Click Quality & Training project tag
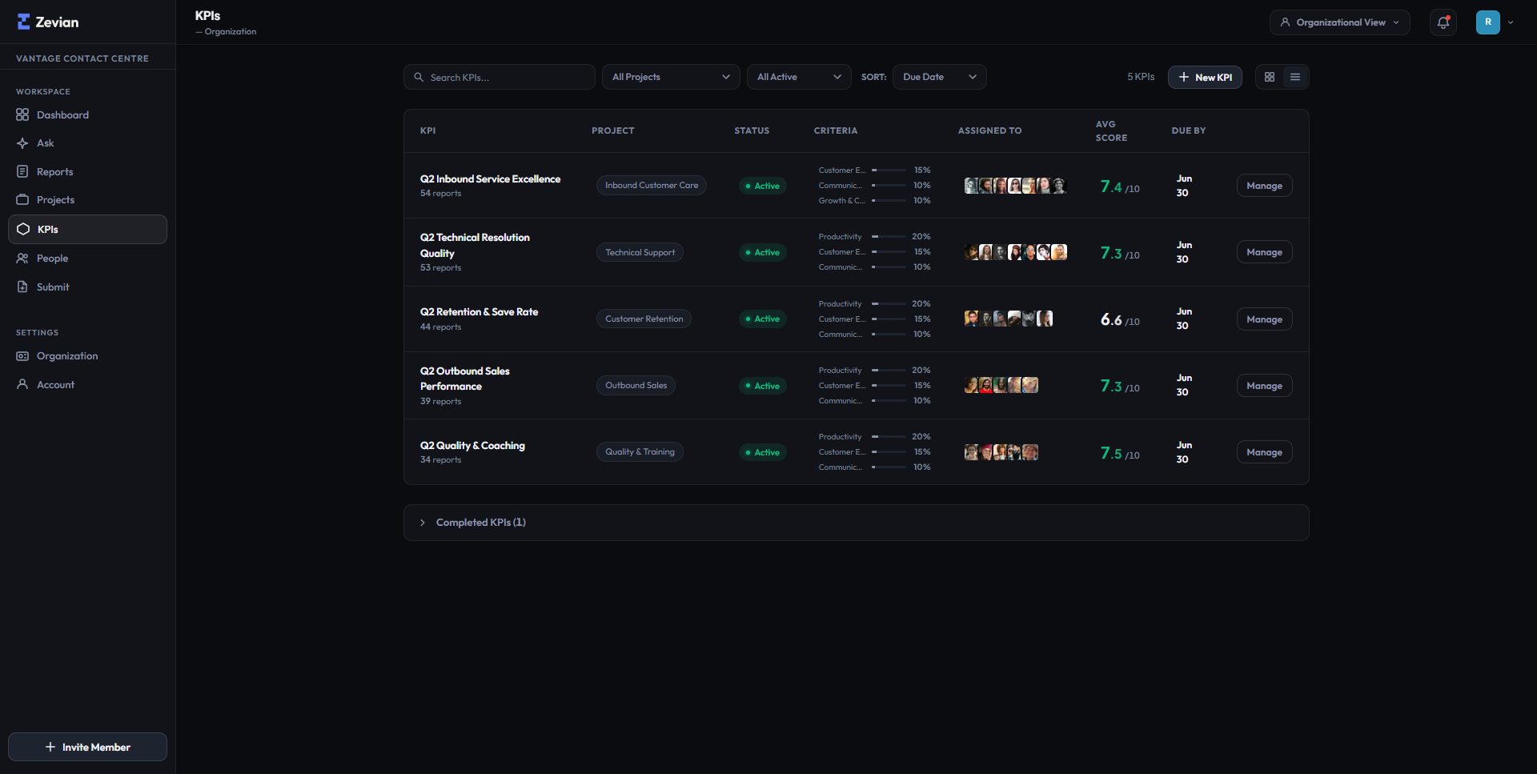This screenshot has height=774, width=1537. [x=640, y=451]
